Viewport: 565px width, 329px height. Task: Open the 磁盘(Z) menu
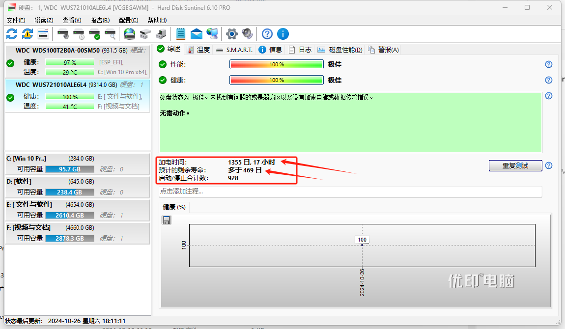click(44, 20)
